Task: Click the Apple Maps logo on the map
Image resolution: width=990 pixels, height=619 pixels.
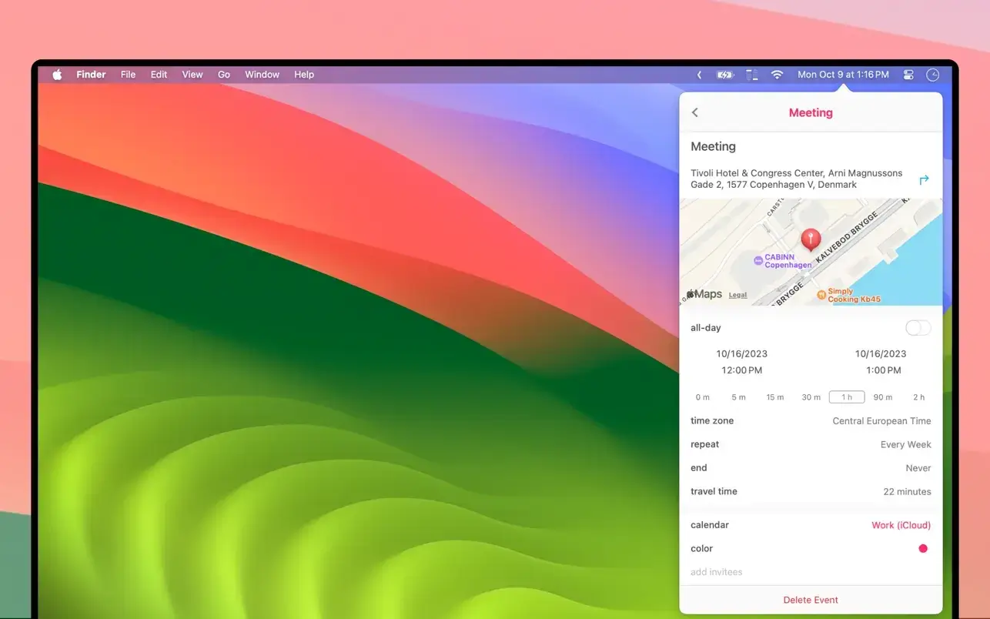Action: tap(703, 294)
